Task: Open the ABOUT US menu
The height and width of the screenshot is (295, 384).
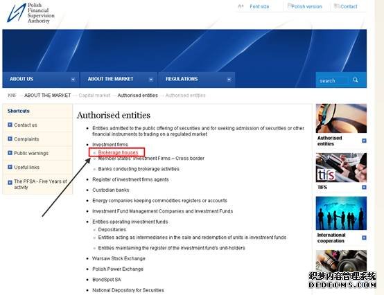Action: tap(21, 79)
